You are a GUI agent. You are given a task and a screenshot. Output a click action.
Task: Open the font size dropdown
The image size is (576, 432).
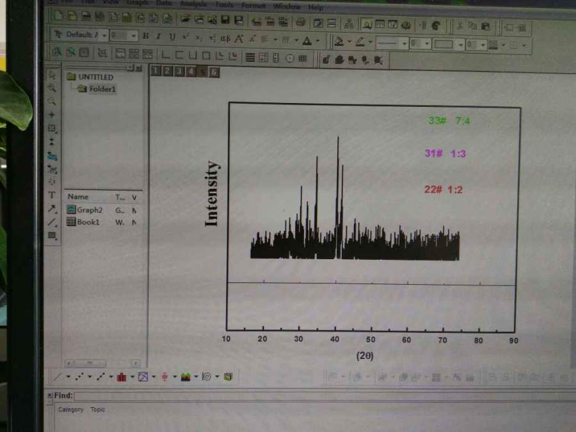click(x=134, y=36)
